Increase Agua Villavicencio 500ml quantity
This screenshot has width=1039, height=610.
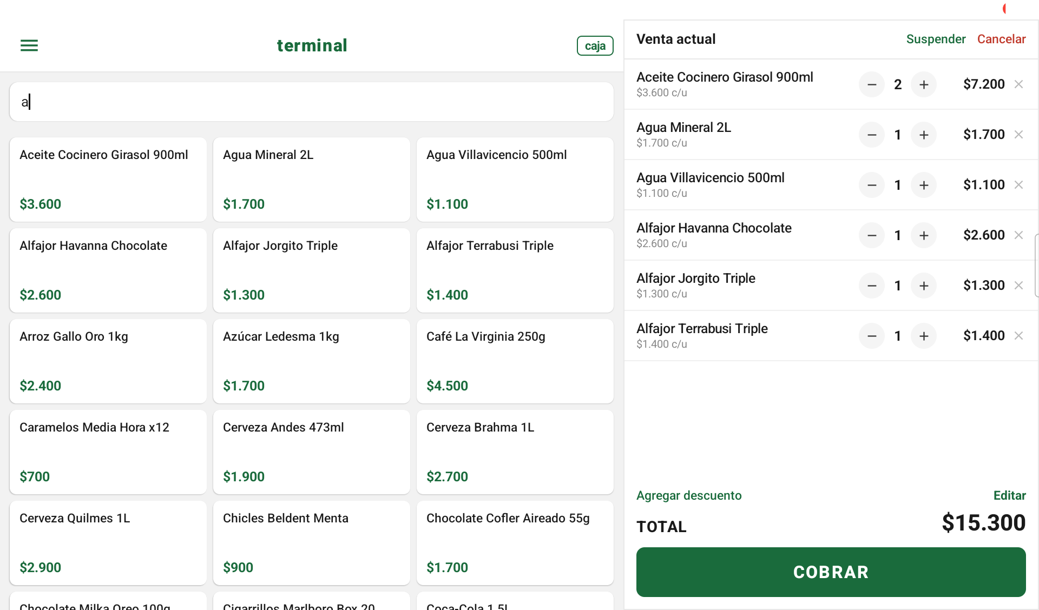tap(924, 185)
